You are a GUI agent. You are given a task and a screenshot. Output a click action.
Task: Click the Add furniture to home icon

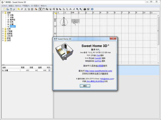click(36, 9)
